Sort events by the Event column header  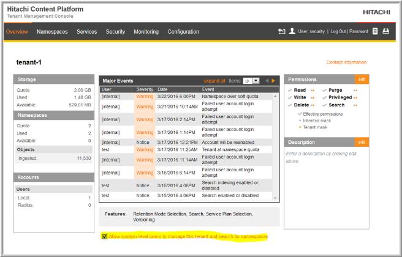[208, 89]
